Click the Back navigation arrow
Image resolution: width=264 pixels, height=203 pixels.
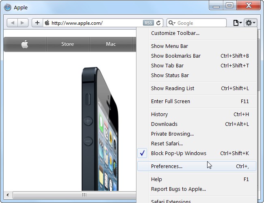12,23
